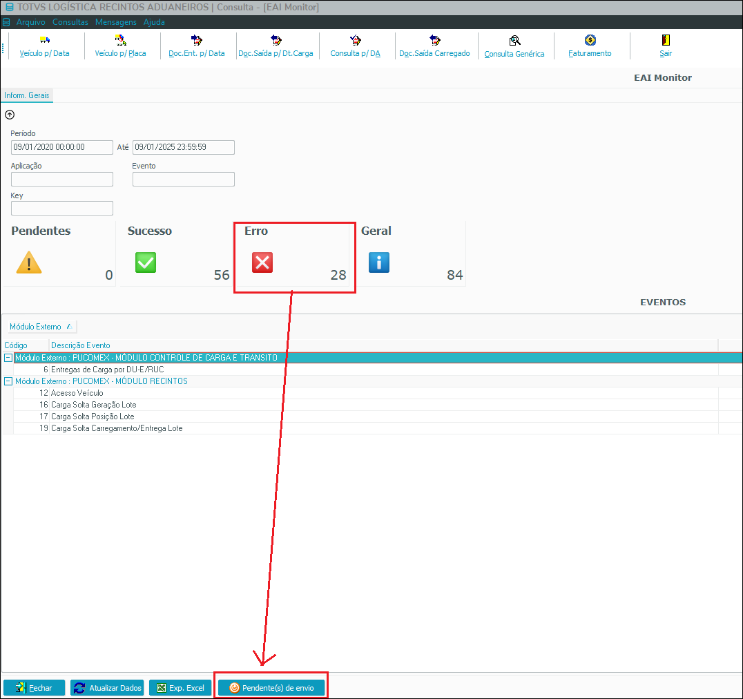The image size is (743, 699).
Task: Open Faturamento dollar icon
Action: click(590, 40)
